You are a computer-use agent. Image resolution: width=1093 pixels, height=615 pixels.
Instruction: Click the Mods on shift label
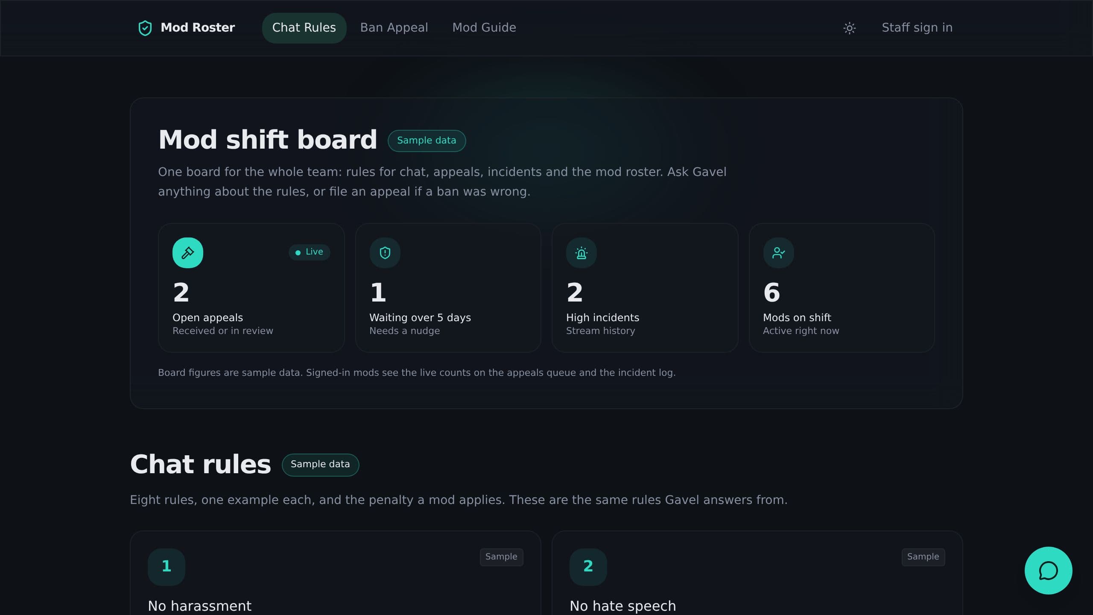797,318
